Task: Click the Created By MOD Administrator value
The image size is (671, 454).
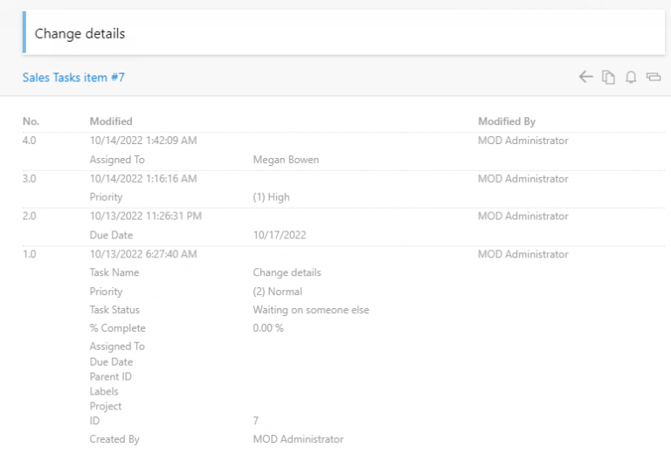Action: (298, 439)
